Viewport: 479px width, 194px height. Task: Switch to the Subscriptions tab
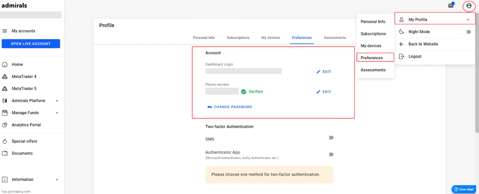238,38
